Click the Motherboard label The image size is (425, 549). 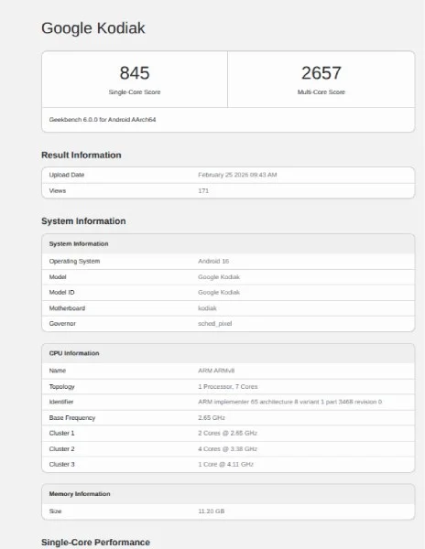pos(67,308)
